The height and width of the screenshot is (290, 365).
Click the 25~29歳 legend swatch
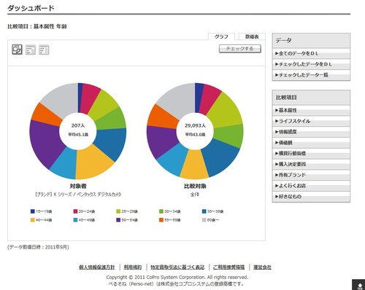118,211
